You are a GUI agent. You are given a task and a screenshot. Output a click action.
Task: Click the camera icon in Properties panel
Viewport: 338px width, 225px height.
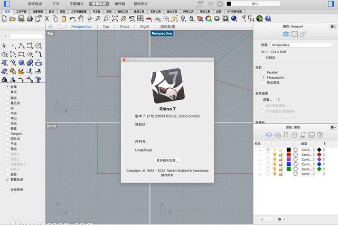pos(286,34)
